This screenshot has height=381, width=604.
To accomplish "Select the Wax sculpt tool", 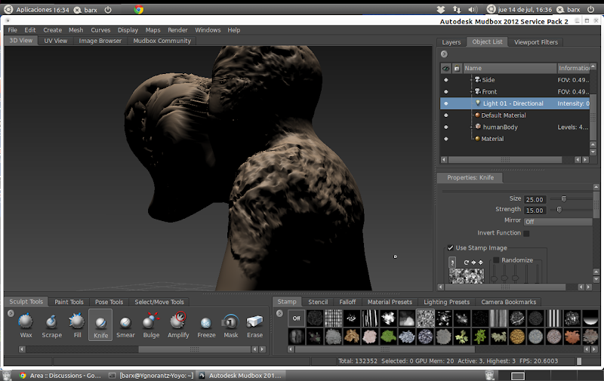I will coord(26,323).
